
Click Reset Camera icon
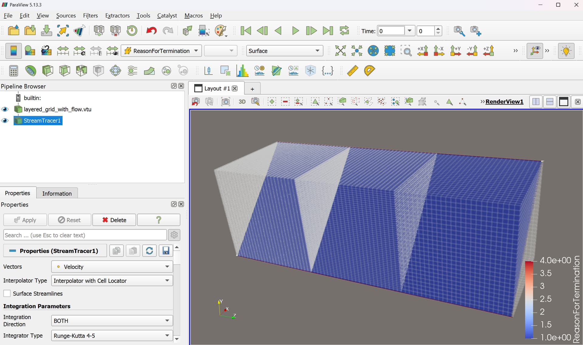click(340, 51)
